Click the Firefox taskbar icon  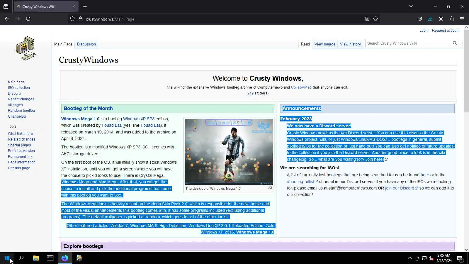(x=65, y=258)
